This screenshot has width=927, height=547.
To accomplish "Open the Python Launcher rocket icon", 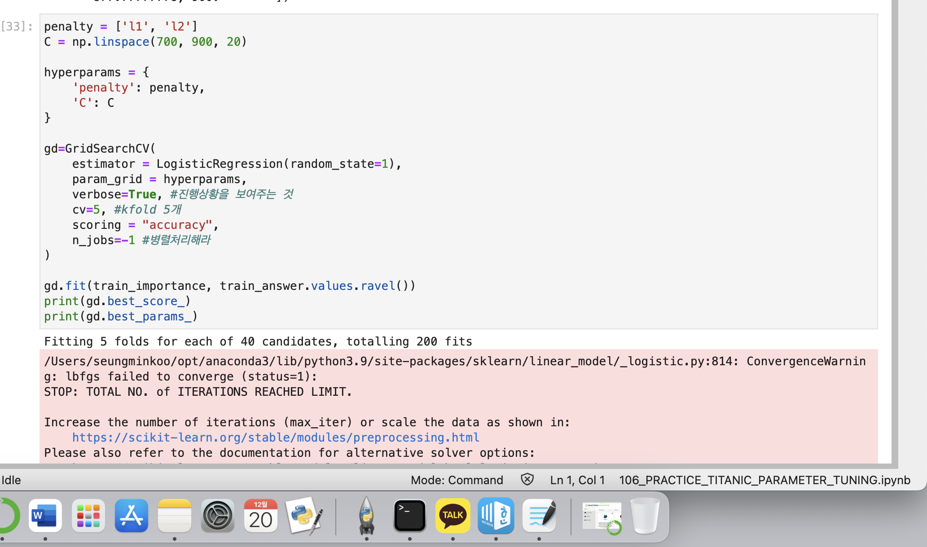I will 367,516.
